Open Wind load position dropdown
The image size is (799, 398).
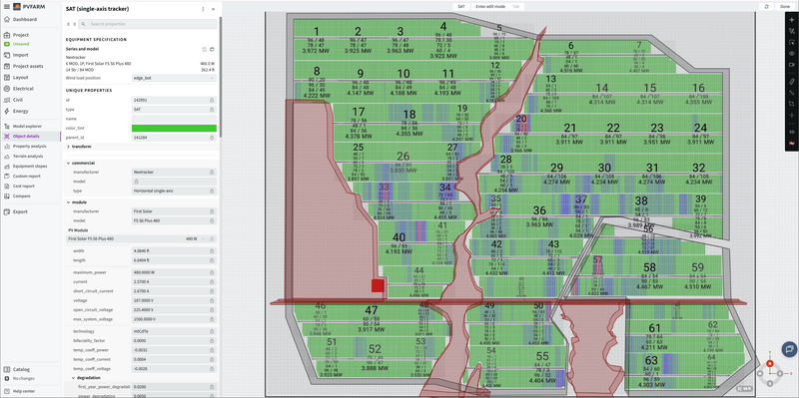click(174, 78)
